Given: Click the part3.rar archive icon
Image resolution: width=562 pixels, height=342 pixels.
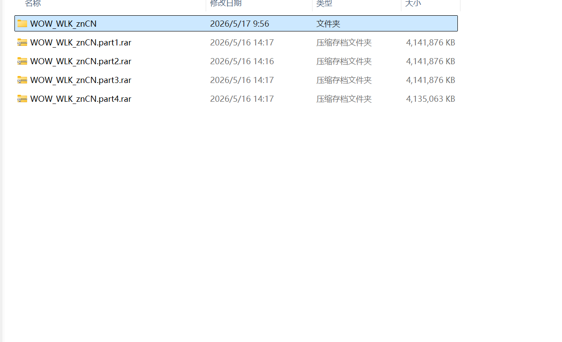Looking at the screenshot, I should [22, 80].
